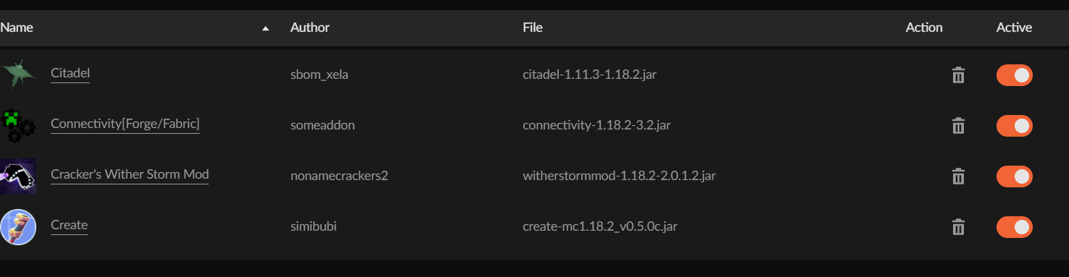Click the Citadel green leaf mod icon
1069x277 pixels.
17,74
